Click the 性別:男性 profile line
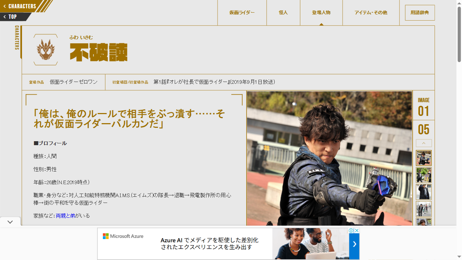The height and width of the screenshot is (260, 462). click(45, 169)
